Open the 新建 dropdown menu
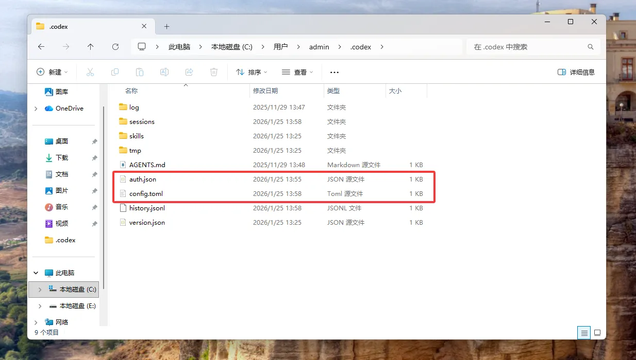The height and width of the screenshot is (360, 636). (52, 73)
